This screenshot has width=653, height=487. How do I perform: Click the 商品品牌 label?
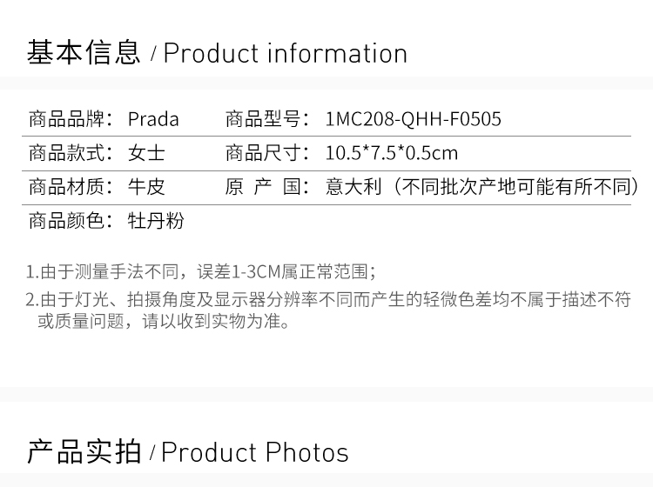point(71,119)
